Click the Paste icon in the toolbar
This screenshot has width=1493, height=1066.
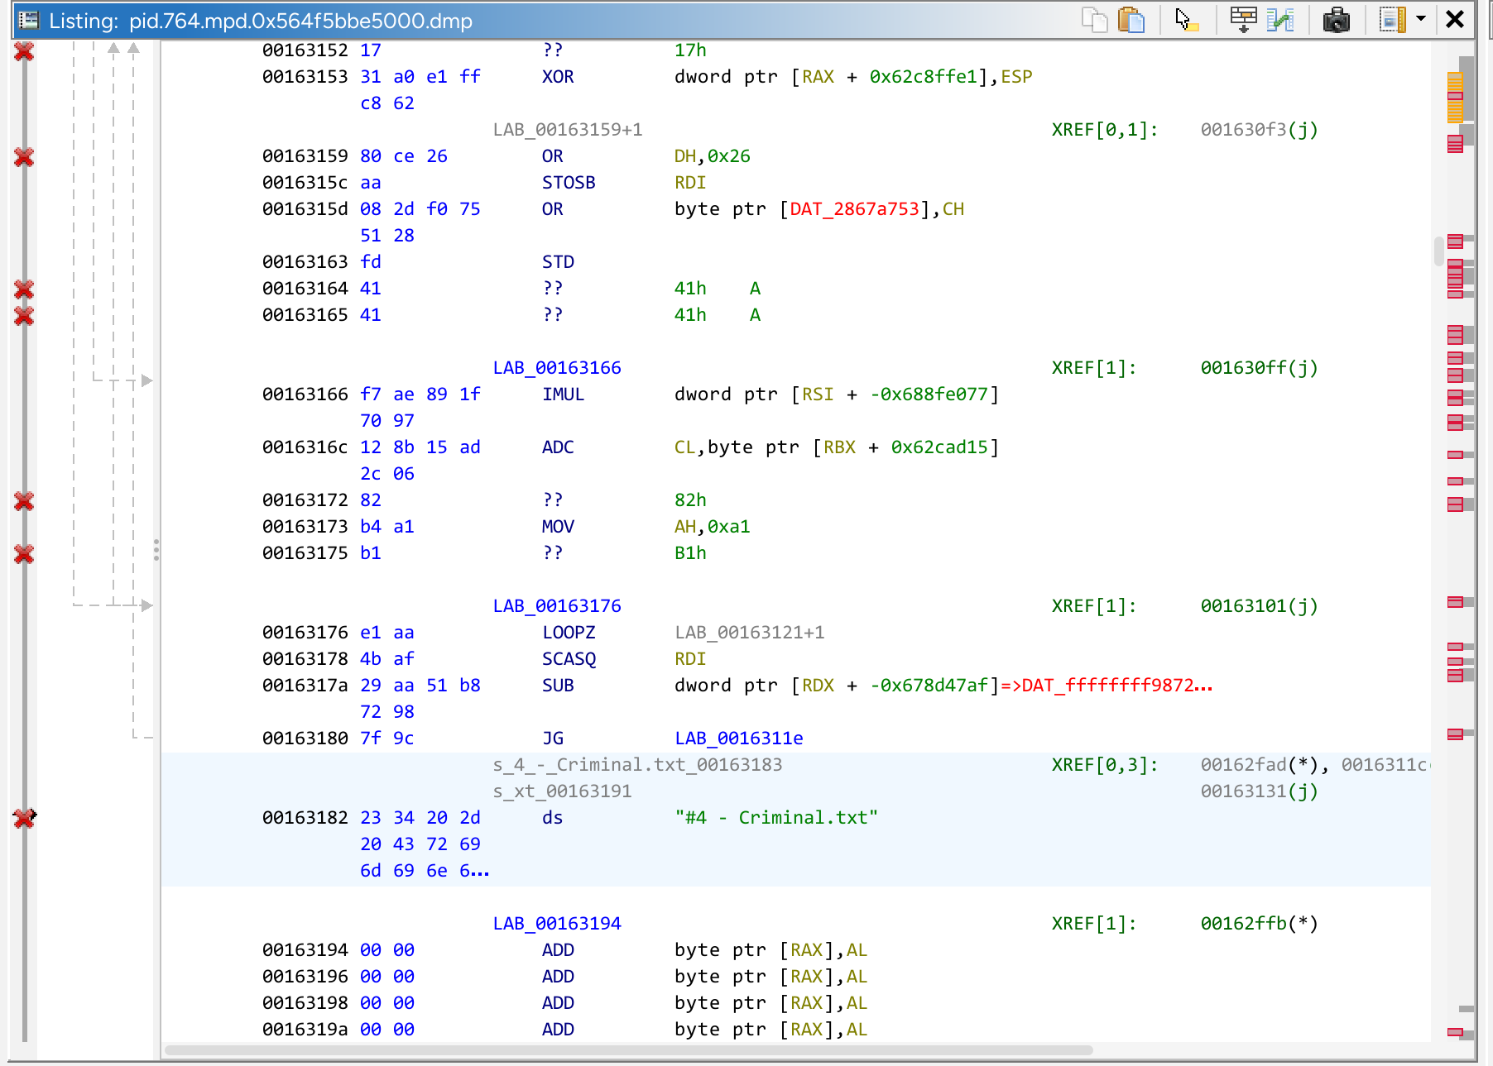point(1132,20)
